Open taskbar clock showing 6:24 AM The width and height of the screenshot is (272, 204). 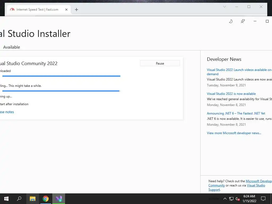[249, 199]
